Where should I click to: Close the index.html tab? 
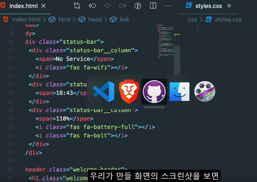point(43,6)
